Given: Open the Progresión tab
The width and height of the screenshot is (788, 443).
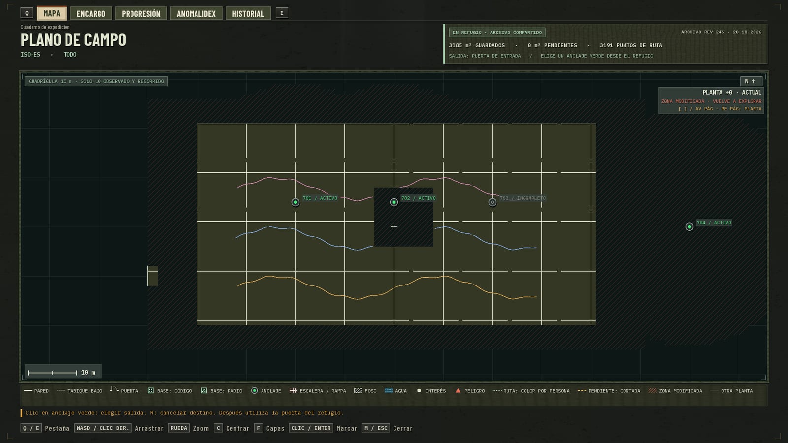Looking at the screenshot, I should pos(141,13).
